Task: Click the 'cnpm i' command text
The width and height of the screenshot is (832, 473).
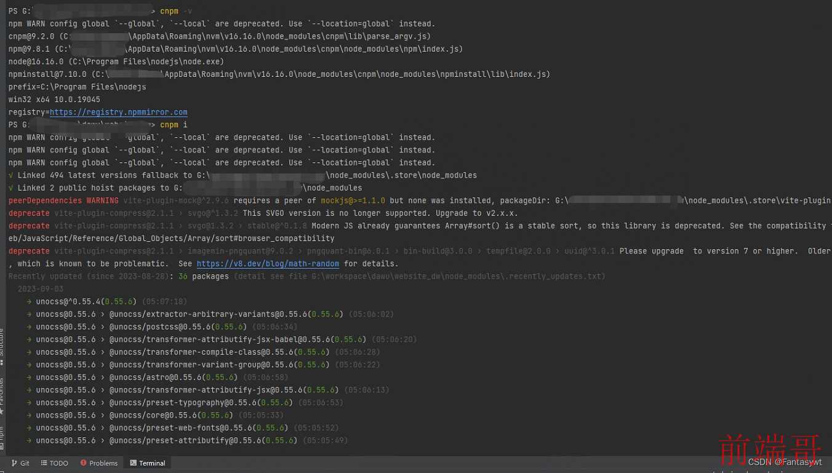Action: (x=174, y=125)
